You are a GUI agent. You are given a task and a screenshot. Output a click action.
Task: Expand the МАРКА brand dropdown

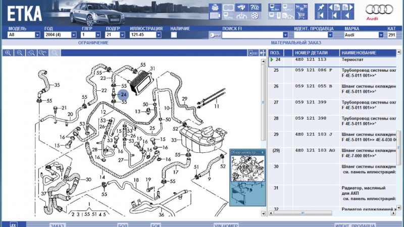coord(381,35)
